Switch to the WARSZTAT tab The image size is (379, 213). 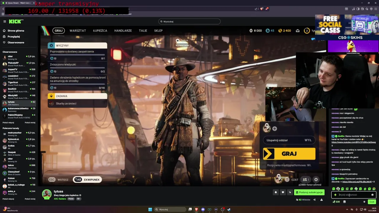click(x=78, y=30)
